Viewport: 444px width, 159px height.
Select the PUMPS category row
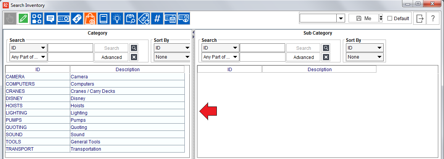pos(95,120)
